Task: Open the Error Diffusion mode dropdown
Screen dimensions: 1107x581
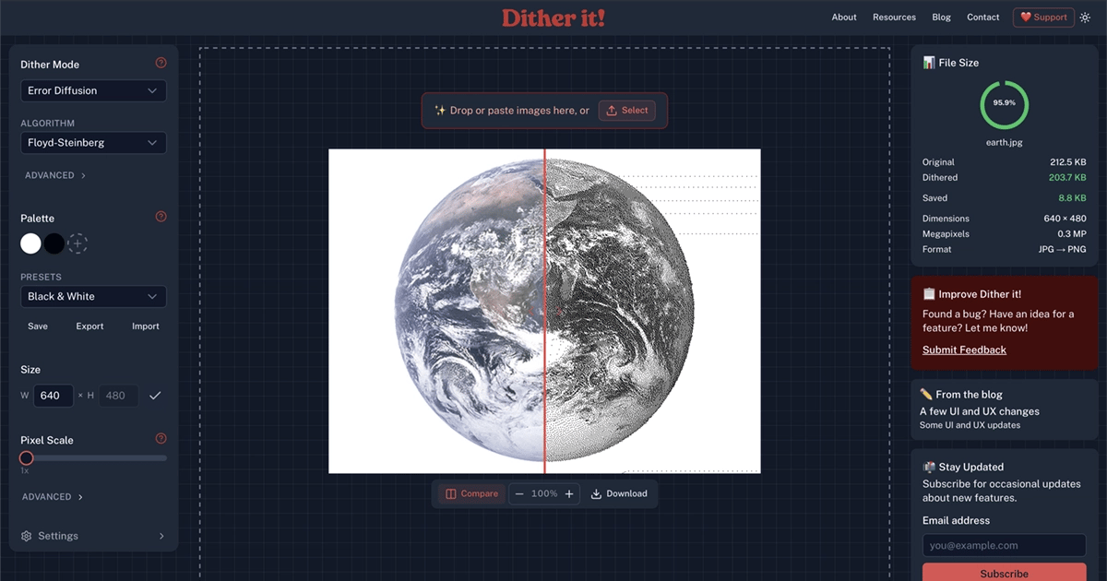Action: click(x=93, y=90)
